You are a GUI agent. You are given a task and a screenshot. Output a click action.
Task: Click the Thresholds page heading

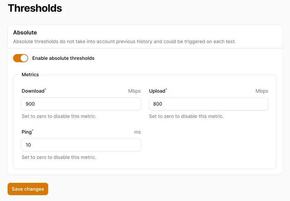[x=35, y=8]
